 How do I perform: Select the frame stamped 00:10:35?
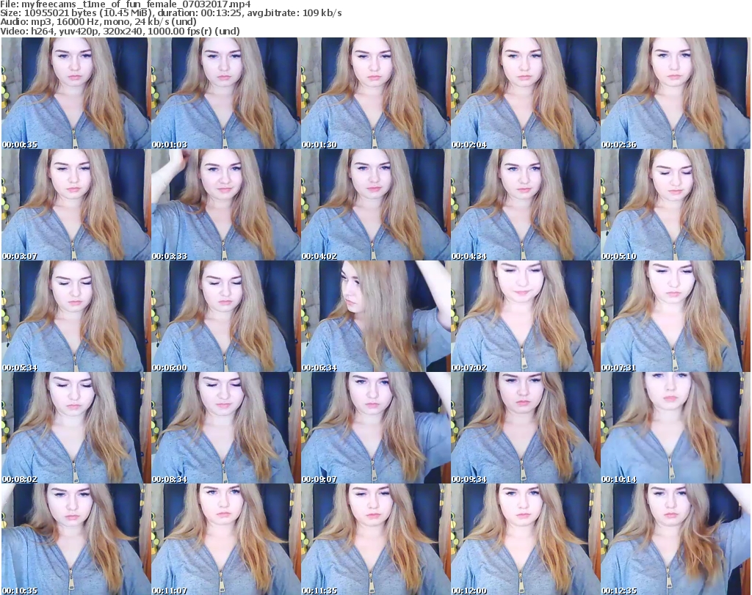tap(76, 539)
